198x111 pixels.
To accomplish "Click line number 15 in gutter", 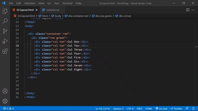I will (17, 34).
